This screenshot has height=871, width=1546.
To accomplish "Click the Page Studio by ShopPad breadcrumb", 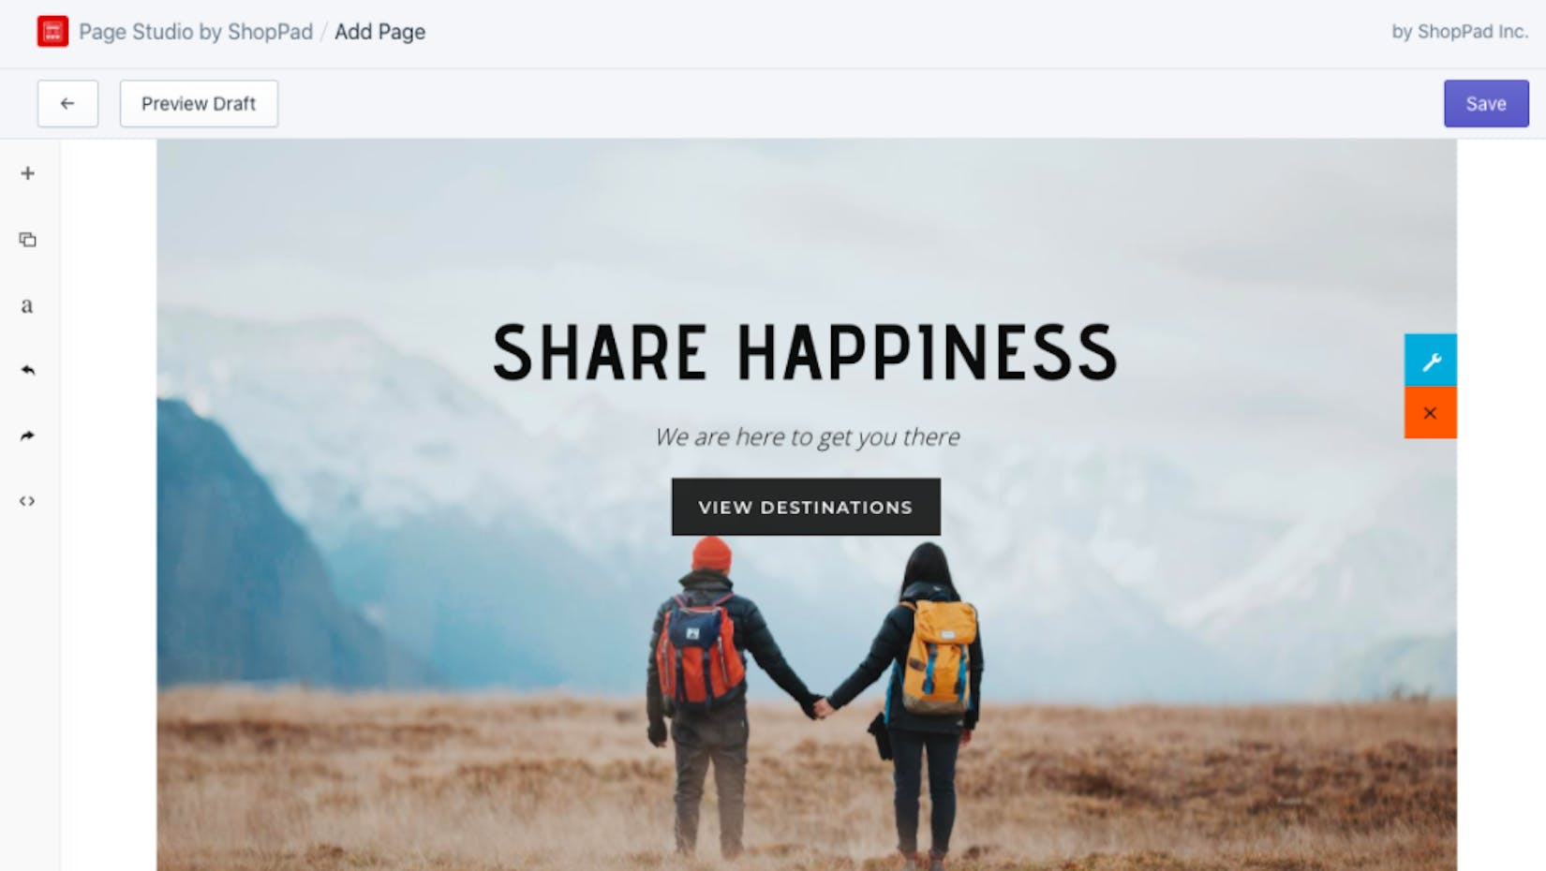I will click(x=196, y=32).
